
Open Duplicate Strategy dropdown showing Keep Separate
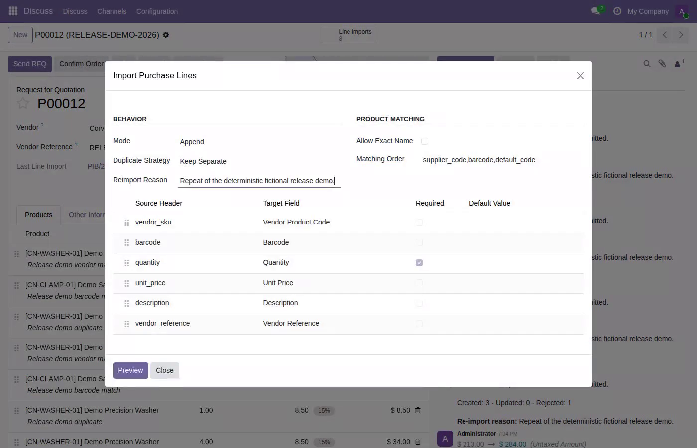(259, 161)
